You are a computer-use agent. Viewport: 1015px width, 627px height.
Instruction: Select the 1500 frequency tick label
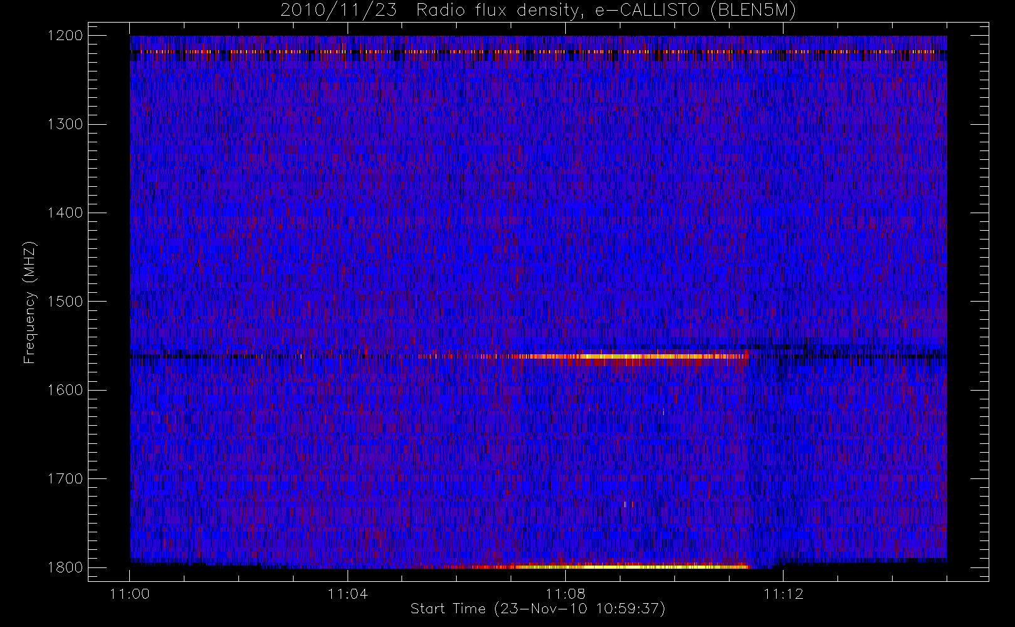(x=65, y=302)
